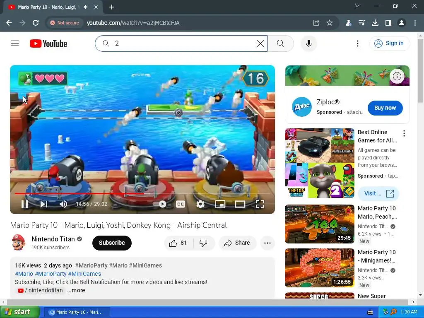The height and width of the screenshot is (318, 424).
Task: Open the blue #MiniGames hashtag link
Action: tap(84, 274)
